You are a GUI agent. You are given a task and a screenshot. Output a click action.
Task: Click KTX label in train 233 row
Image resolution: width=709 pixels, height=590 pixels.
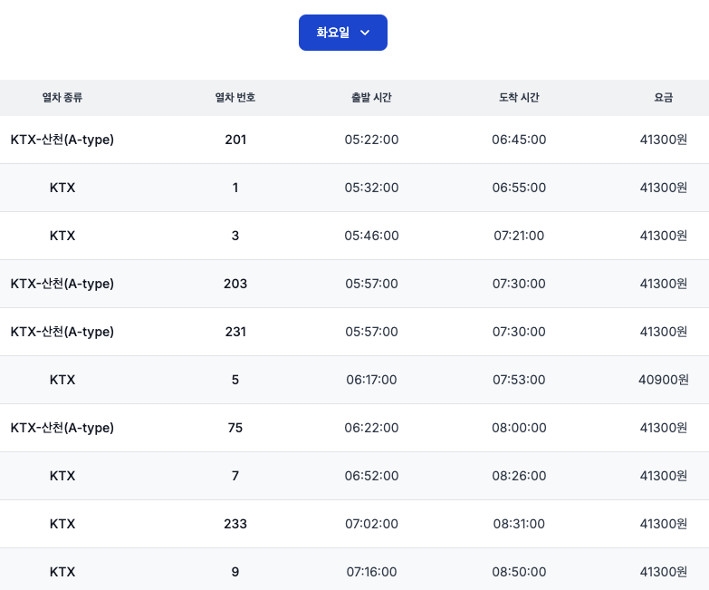pyautogui.click(x=62, y=524)
